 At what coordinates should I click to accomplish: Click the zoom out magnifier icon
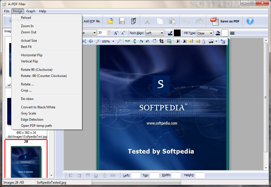coord(119,41)
